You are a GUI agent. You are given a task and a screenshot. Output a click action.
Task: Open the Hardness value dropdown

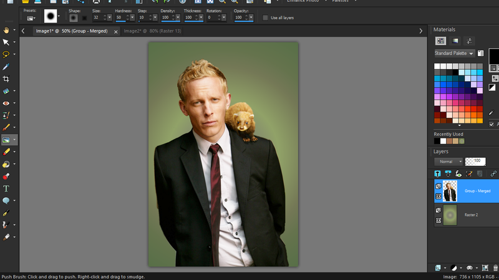(x=132, y=17)
